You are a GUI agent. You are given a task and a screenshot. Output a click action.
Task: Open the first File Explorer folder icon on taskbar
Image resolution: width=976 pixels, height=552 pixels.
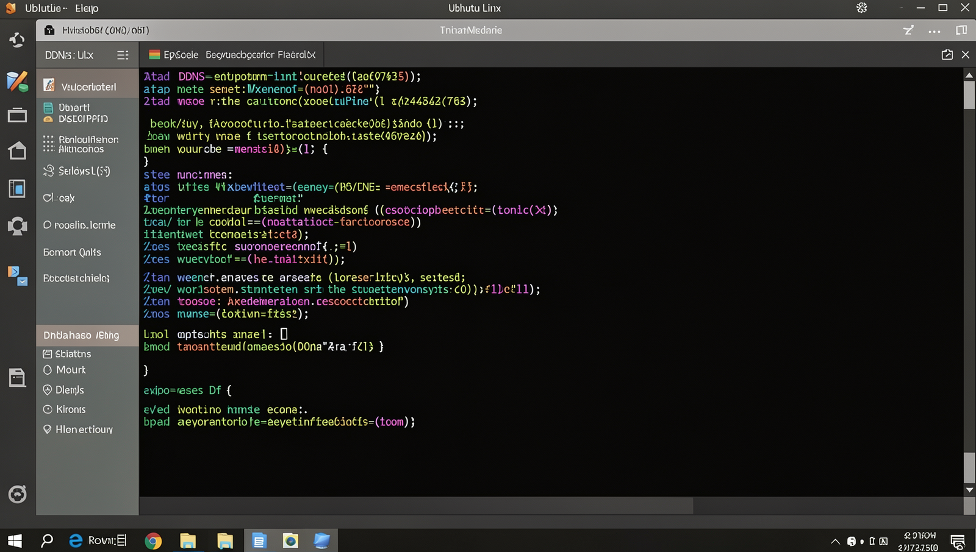(x=188, y=540)
